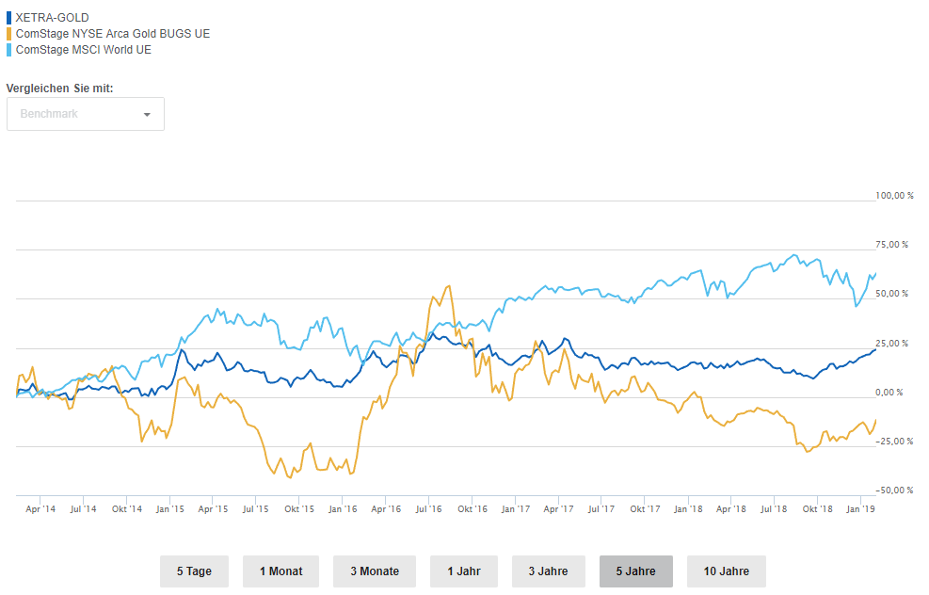929x595 pixels.
Task: Toggle the ComStage MSCI World UE series
Action: pyautogui.click(x=84, y=50)
